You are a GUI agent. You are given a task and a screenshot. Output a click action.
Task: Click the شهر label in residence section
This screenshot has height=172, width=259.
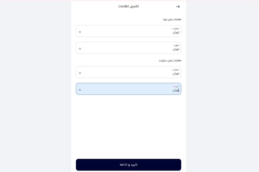click(177, 86)
